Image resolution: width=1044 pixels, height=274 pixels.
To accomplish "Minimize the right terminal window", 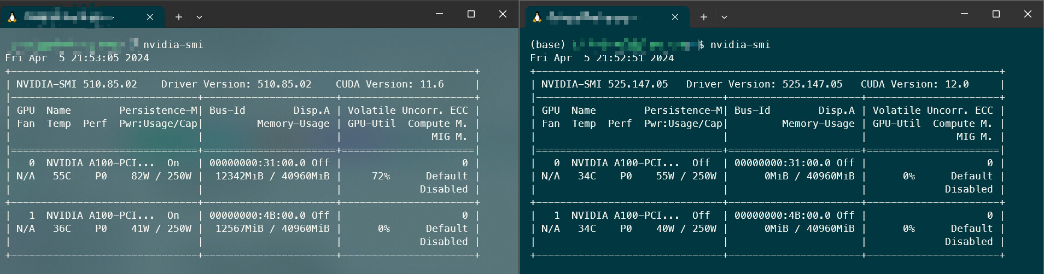I will pyautogui.click(x=964, y=14).
